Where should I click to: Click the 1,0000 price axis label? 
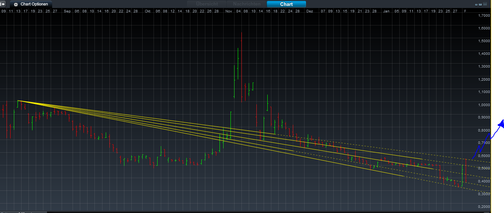(483, 105)
